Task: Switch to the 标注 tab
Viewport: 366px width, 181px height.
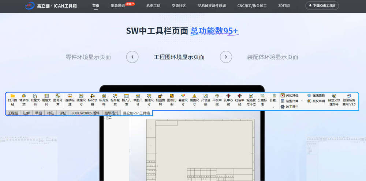Action: tap(51, 113)
